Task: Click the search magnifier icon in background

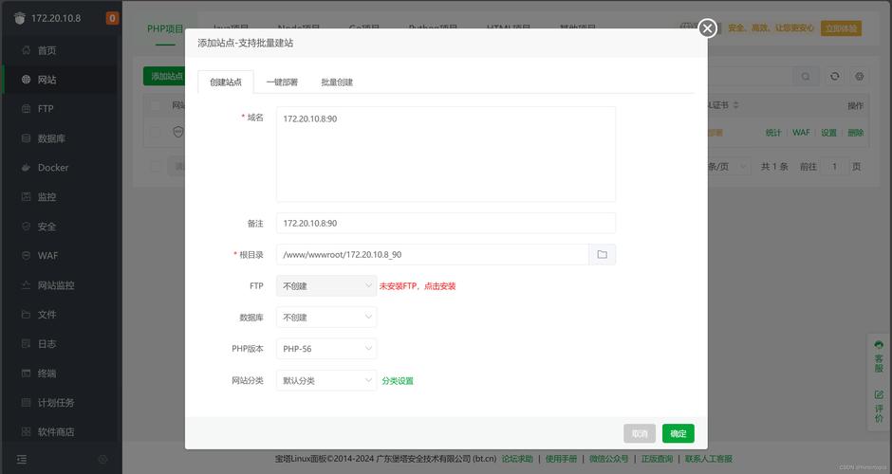Action: 806,76
